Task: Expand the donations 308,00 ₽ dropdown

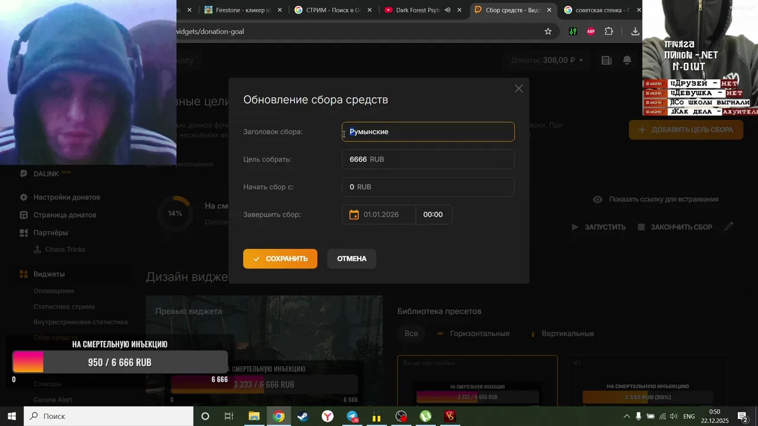Action: [547, 60]
